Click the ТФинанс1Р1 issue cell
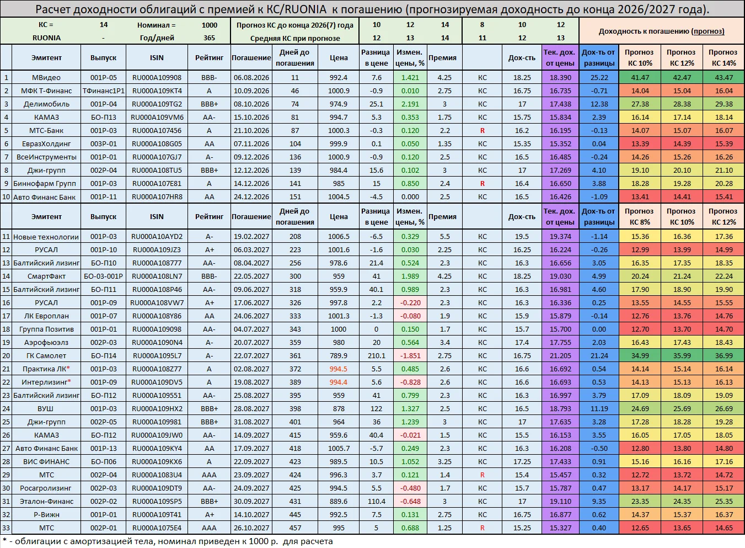Screen dimensions: 745x548 tap(104, 91)
